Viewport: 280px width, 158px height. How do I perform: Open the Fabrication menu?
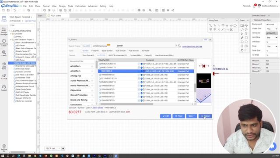pyautogui.click(x=80, y=6)
